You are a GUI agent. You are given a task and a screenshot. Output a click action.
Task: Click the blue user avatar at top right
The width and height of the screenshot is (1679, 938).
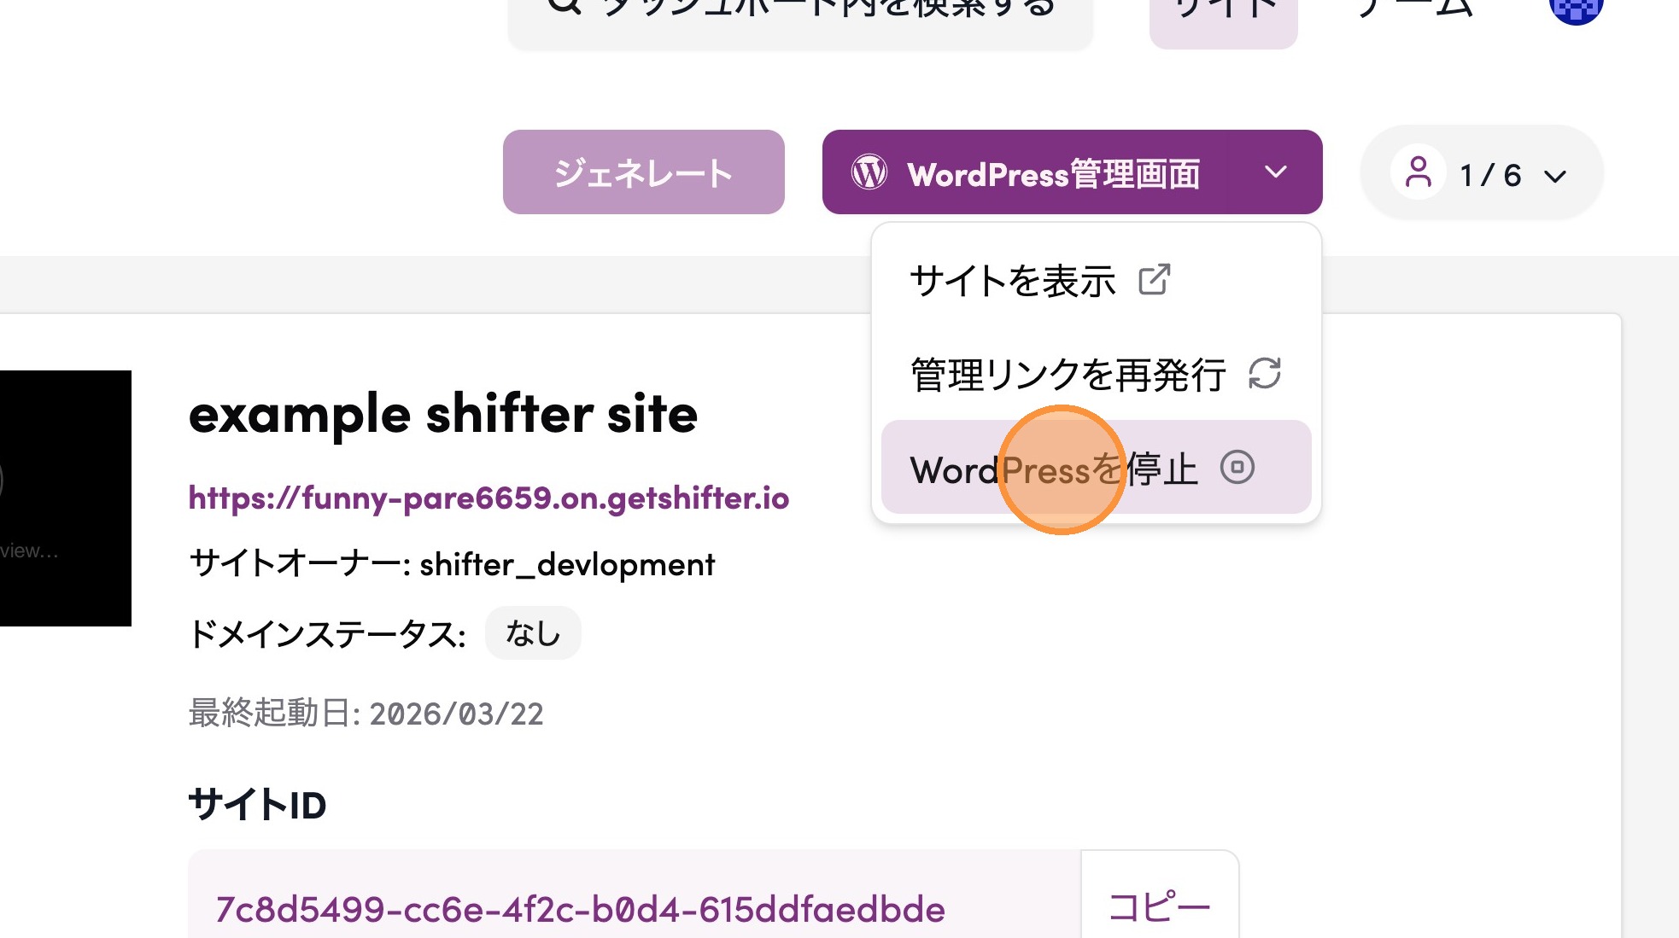click(x=1575, y=9)
